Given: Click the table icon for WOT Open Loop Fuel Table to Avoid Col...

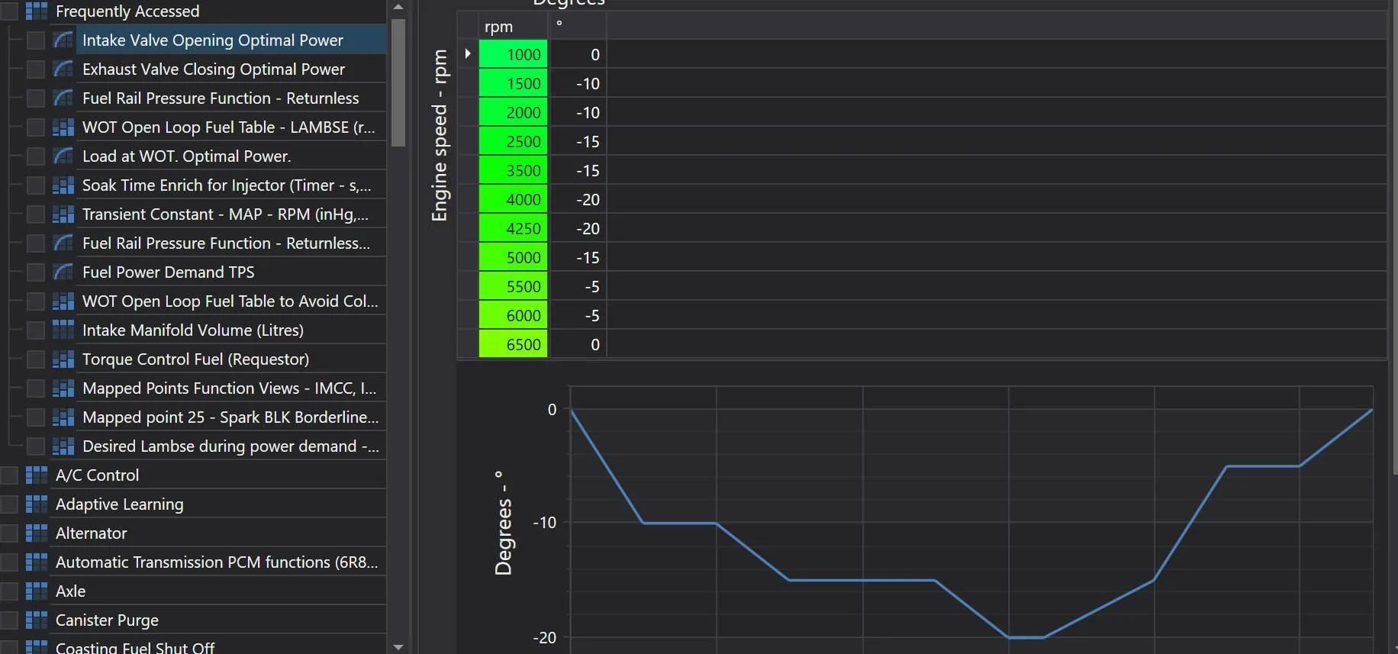Looking at the screenshot, I should click(x=63, y=301).
